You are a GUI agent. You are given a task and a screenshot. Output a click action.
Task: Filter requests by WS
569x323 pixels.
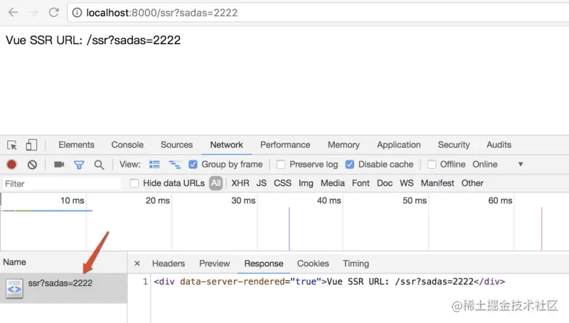point(406,183)
